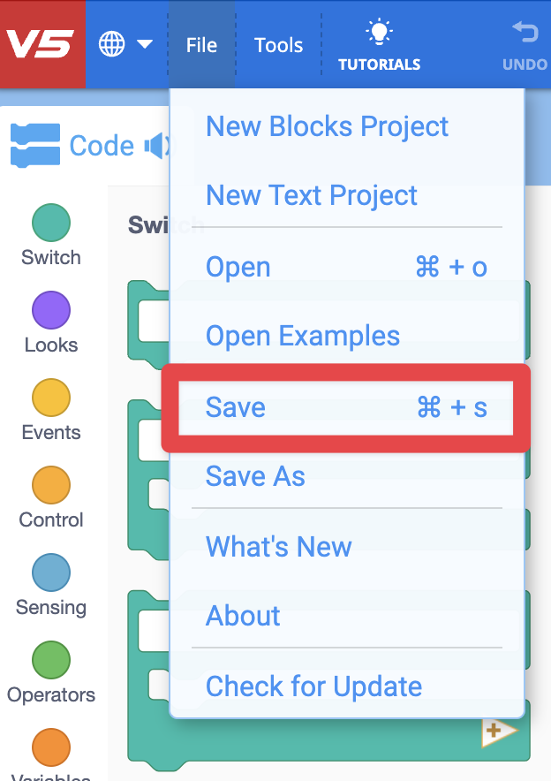This screenshot has height=781, width=551.
Task: Select the Sensing block category circle
Action: (x=50, y=572)
